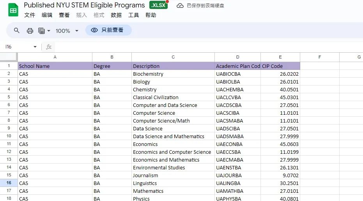
Task: Expand the filter views dropdown arrow
Action: [x=49, y=30]
